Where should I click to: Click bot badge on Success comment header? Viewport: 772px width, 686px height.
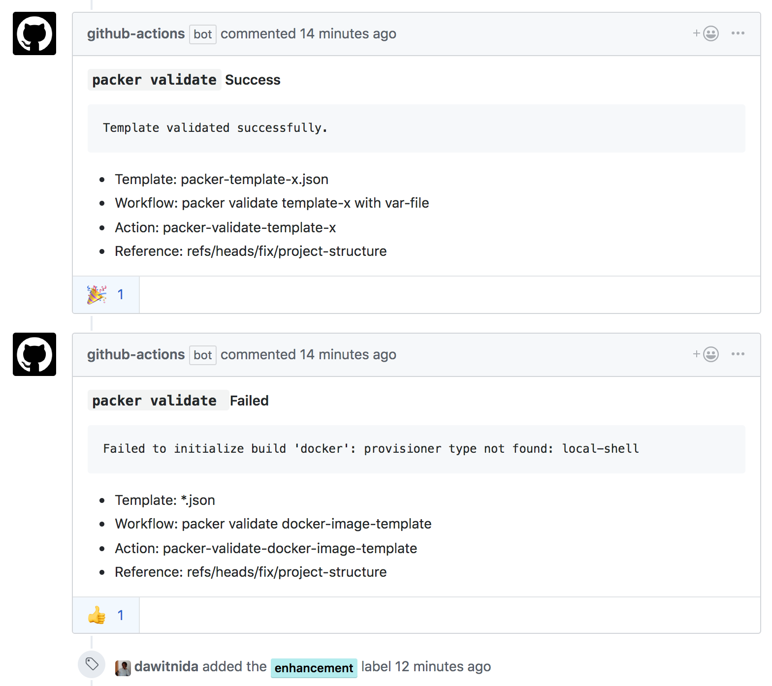click(x=203, y=34)
